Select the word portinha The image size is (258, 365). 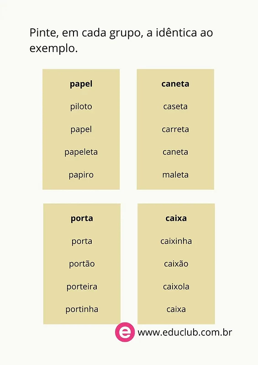[x=82, y=310]
